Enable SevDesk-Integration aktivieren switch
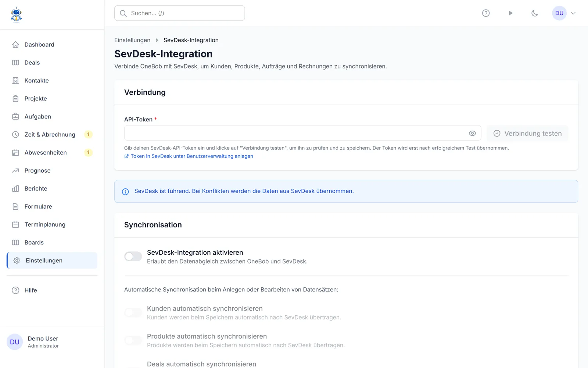The height and width of the screenshot is (368, 588). tap(133, 256)
